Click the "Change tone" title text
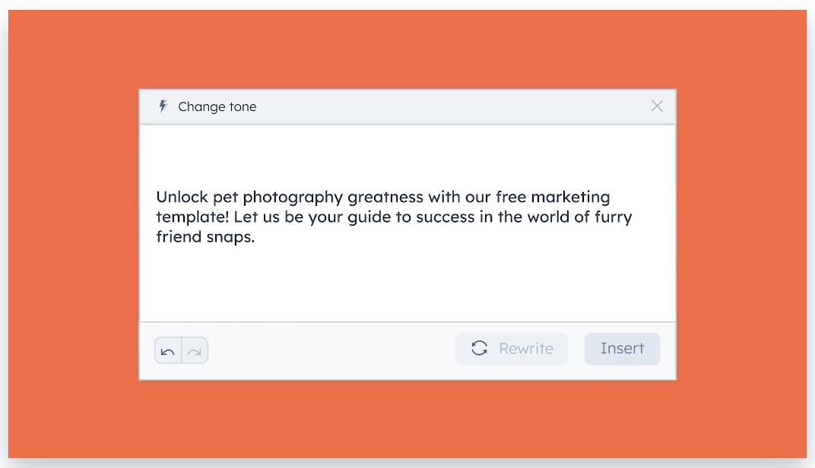 217,107
